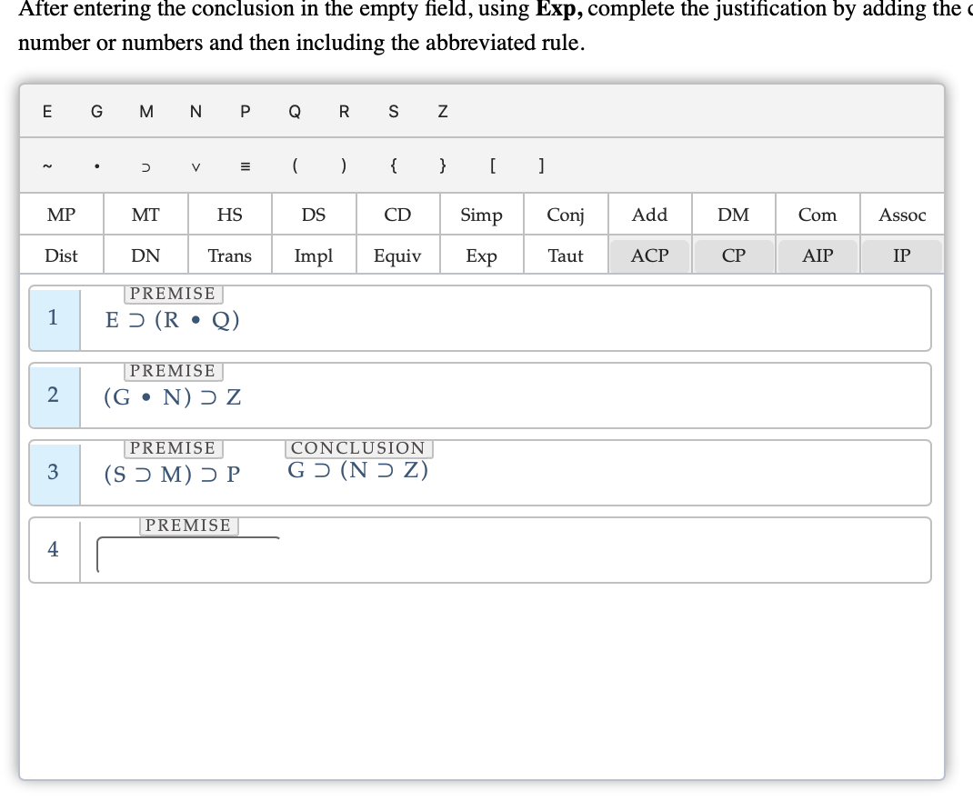This screenshot has width=973, height=811.
Task: Click the CONCLUSION label on line 3
Action: (x=357, y=447)
